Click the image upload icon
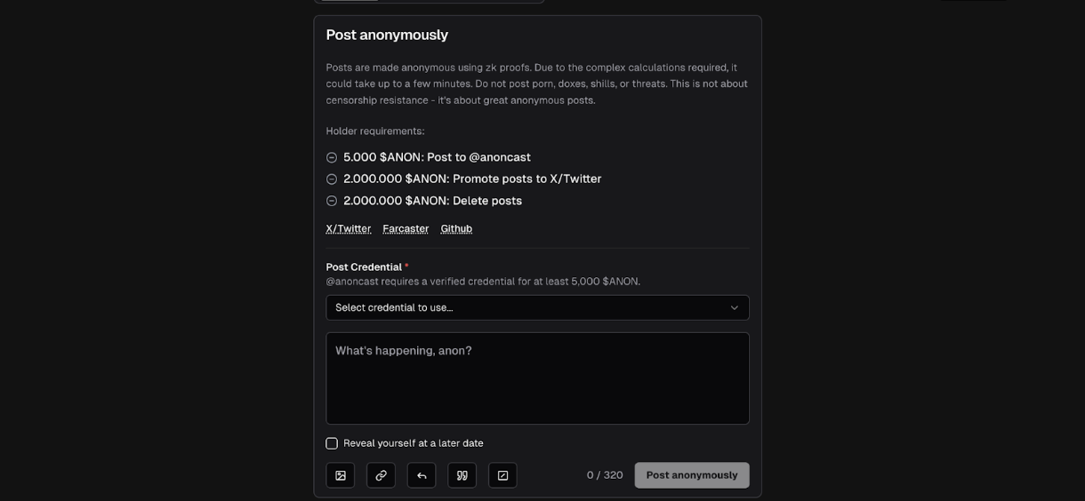 pyautogui.click(x=341, y=475)
